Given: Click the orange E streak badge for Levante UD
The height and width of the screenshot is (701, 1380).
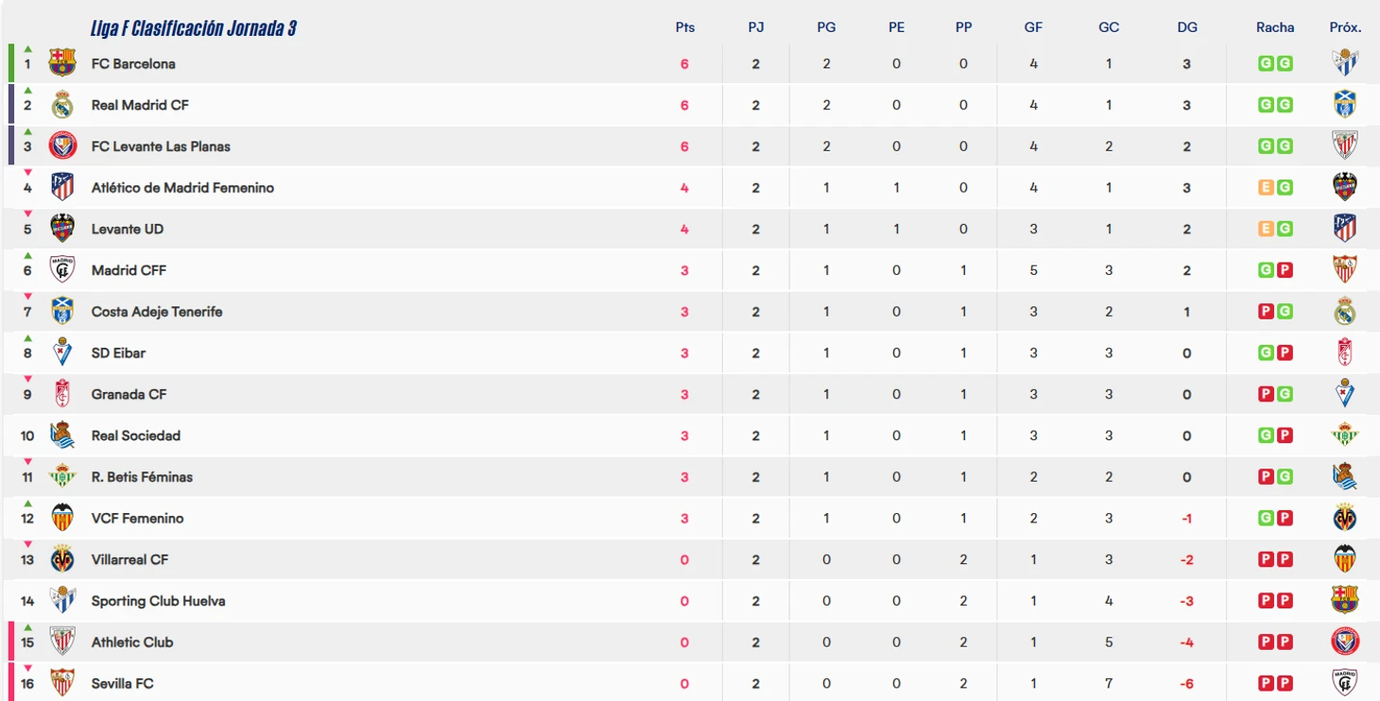Looking at the screenshot, I should click(x=1266, y=229).
